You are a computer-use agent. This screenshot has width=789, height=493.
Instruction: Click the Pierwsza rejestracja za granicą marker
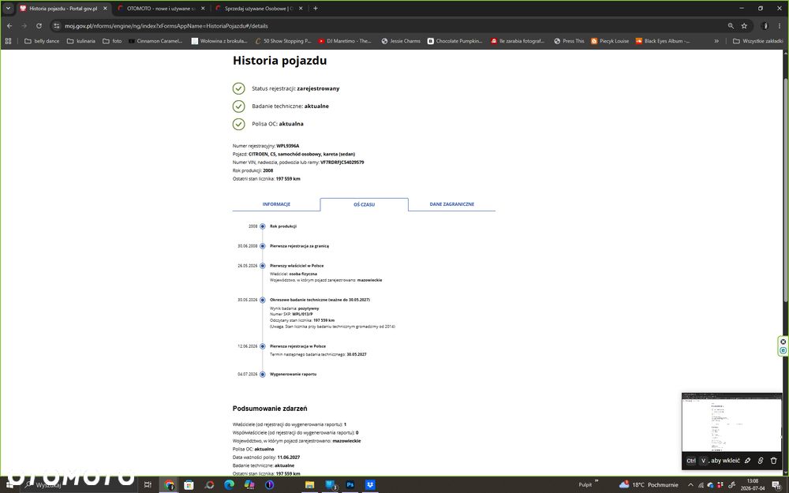tap(262, 246)
